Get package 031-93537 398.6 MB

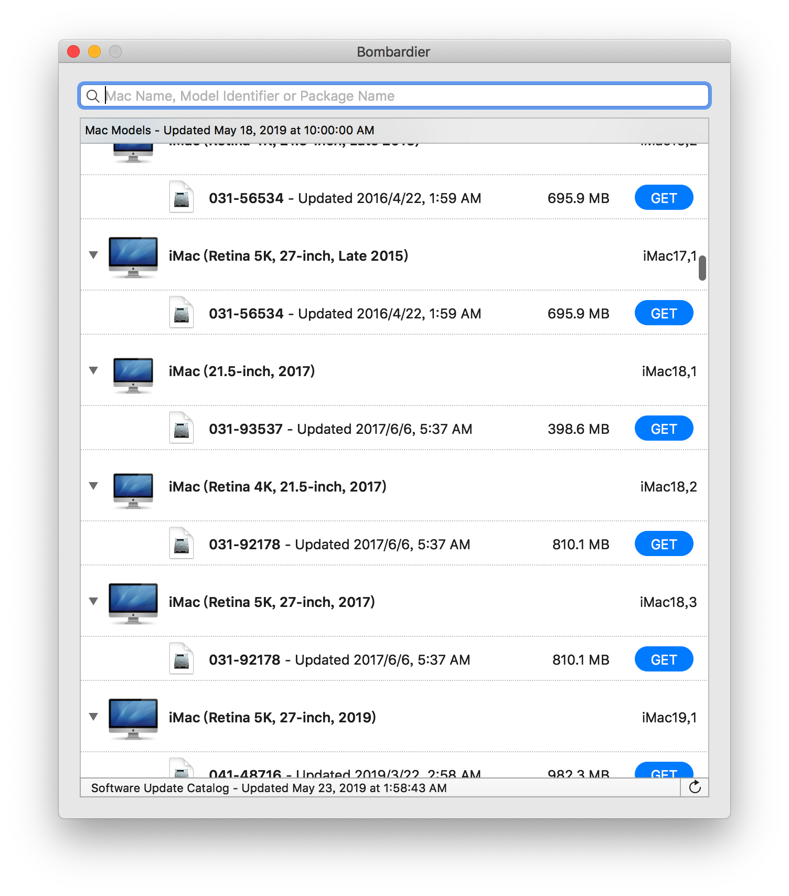tap(664, 429)
